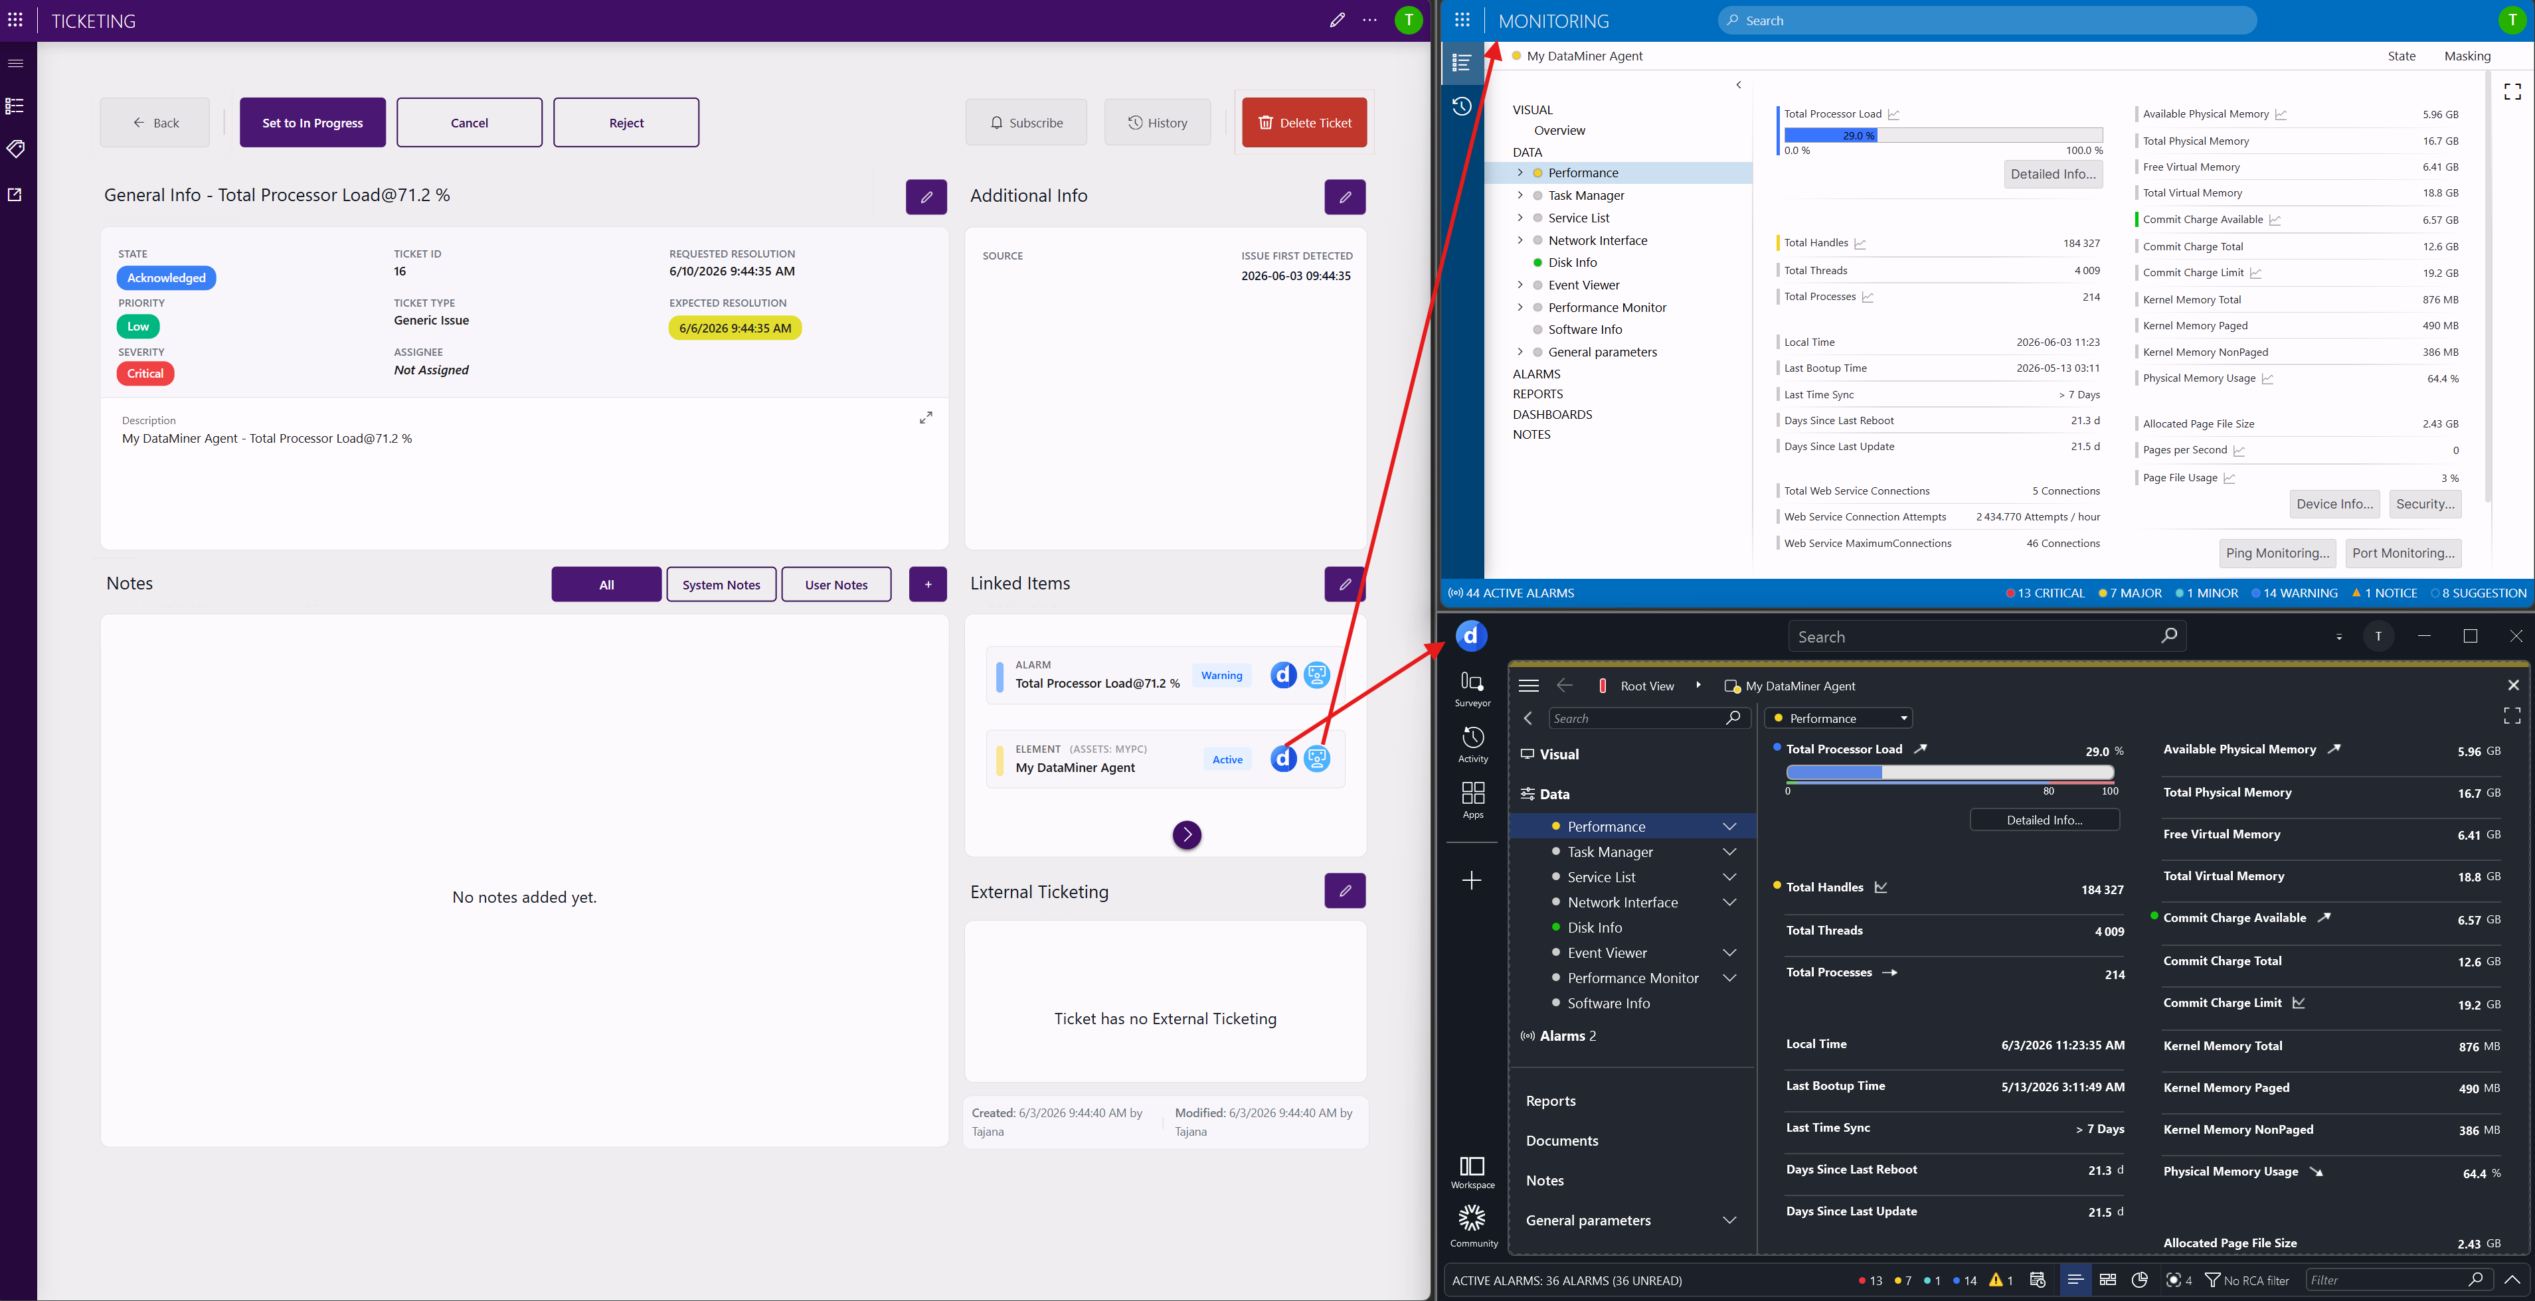Open Ping Monitoring in Monitoring app

coord(2277,553)
